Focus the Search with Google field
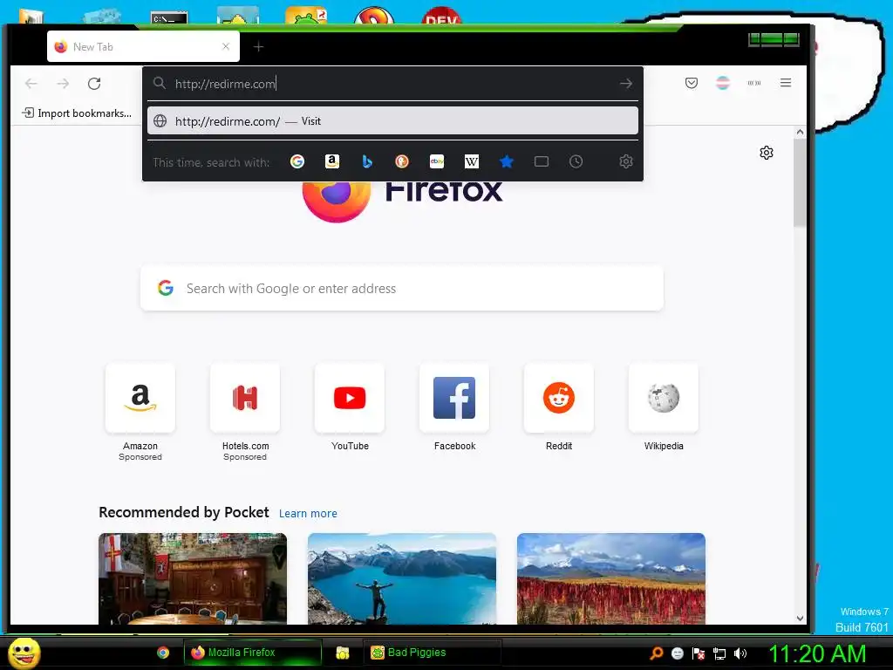The image size is (893, 670). pyautogui.click(x=402, y=288)
